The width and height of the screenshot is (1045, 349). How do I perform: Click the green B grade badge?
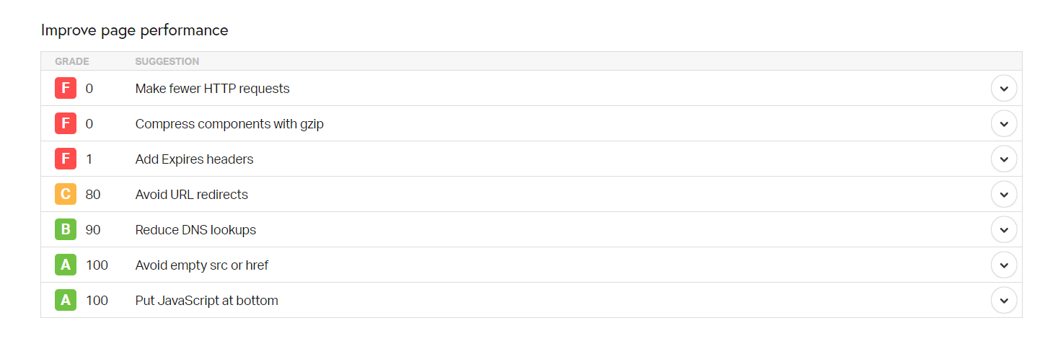tap(66, 230)
